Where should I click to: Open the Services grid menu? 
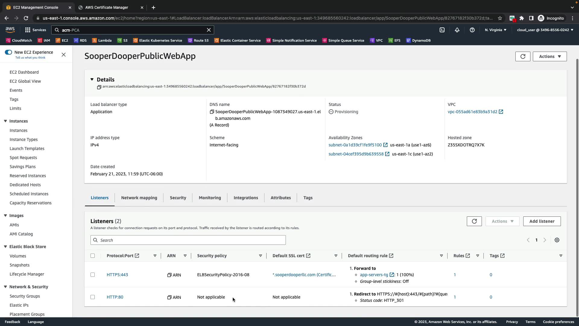pyautogui.click(x=28, y=30)
